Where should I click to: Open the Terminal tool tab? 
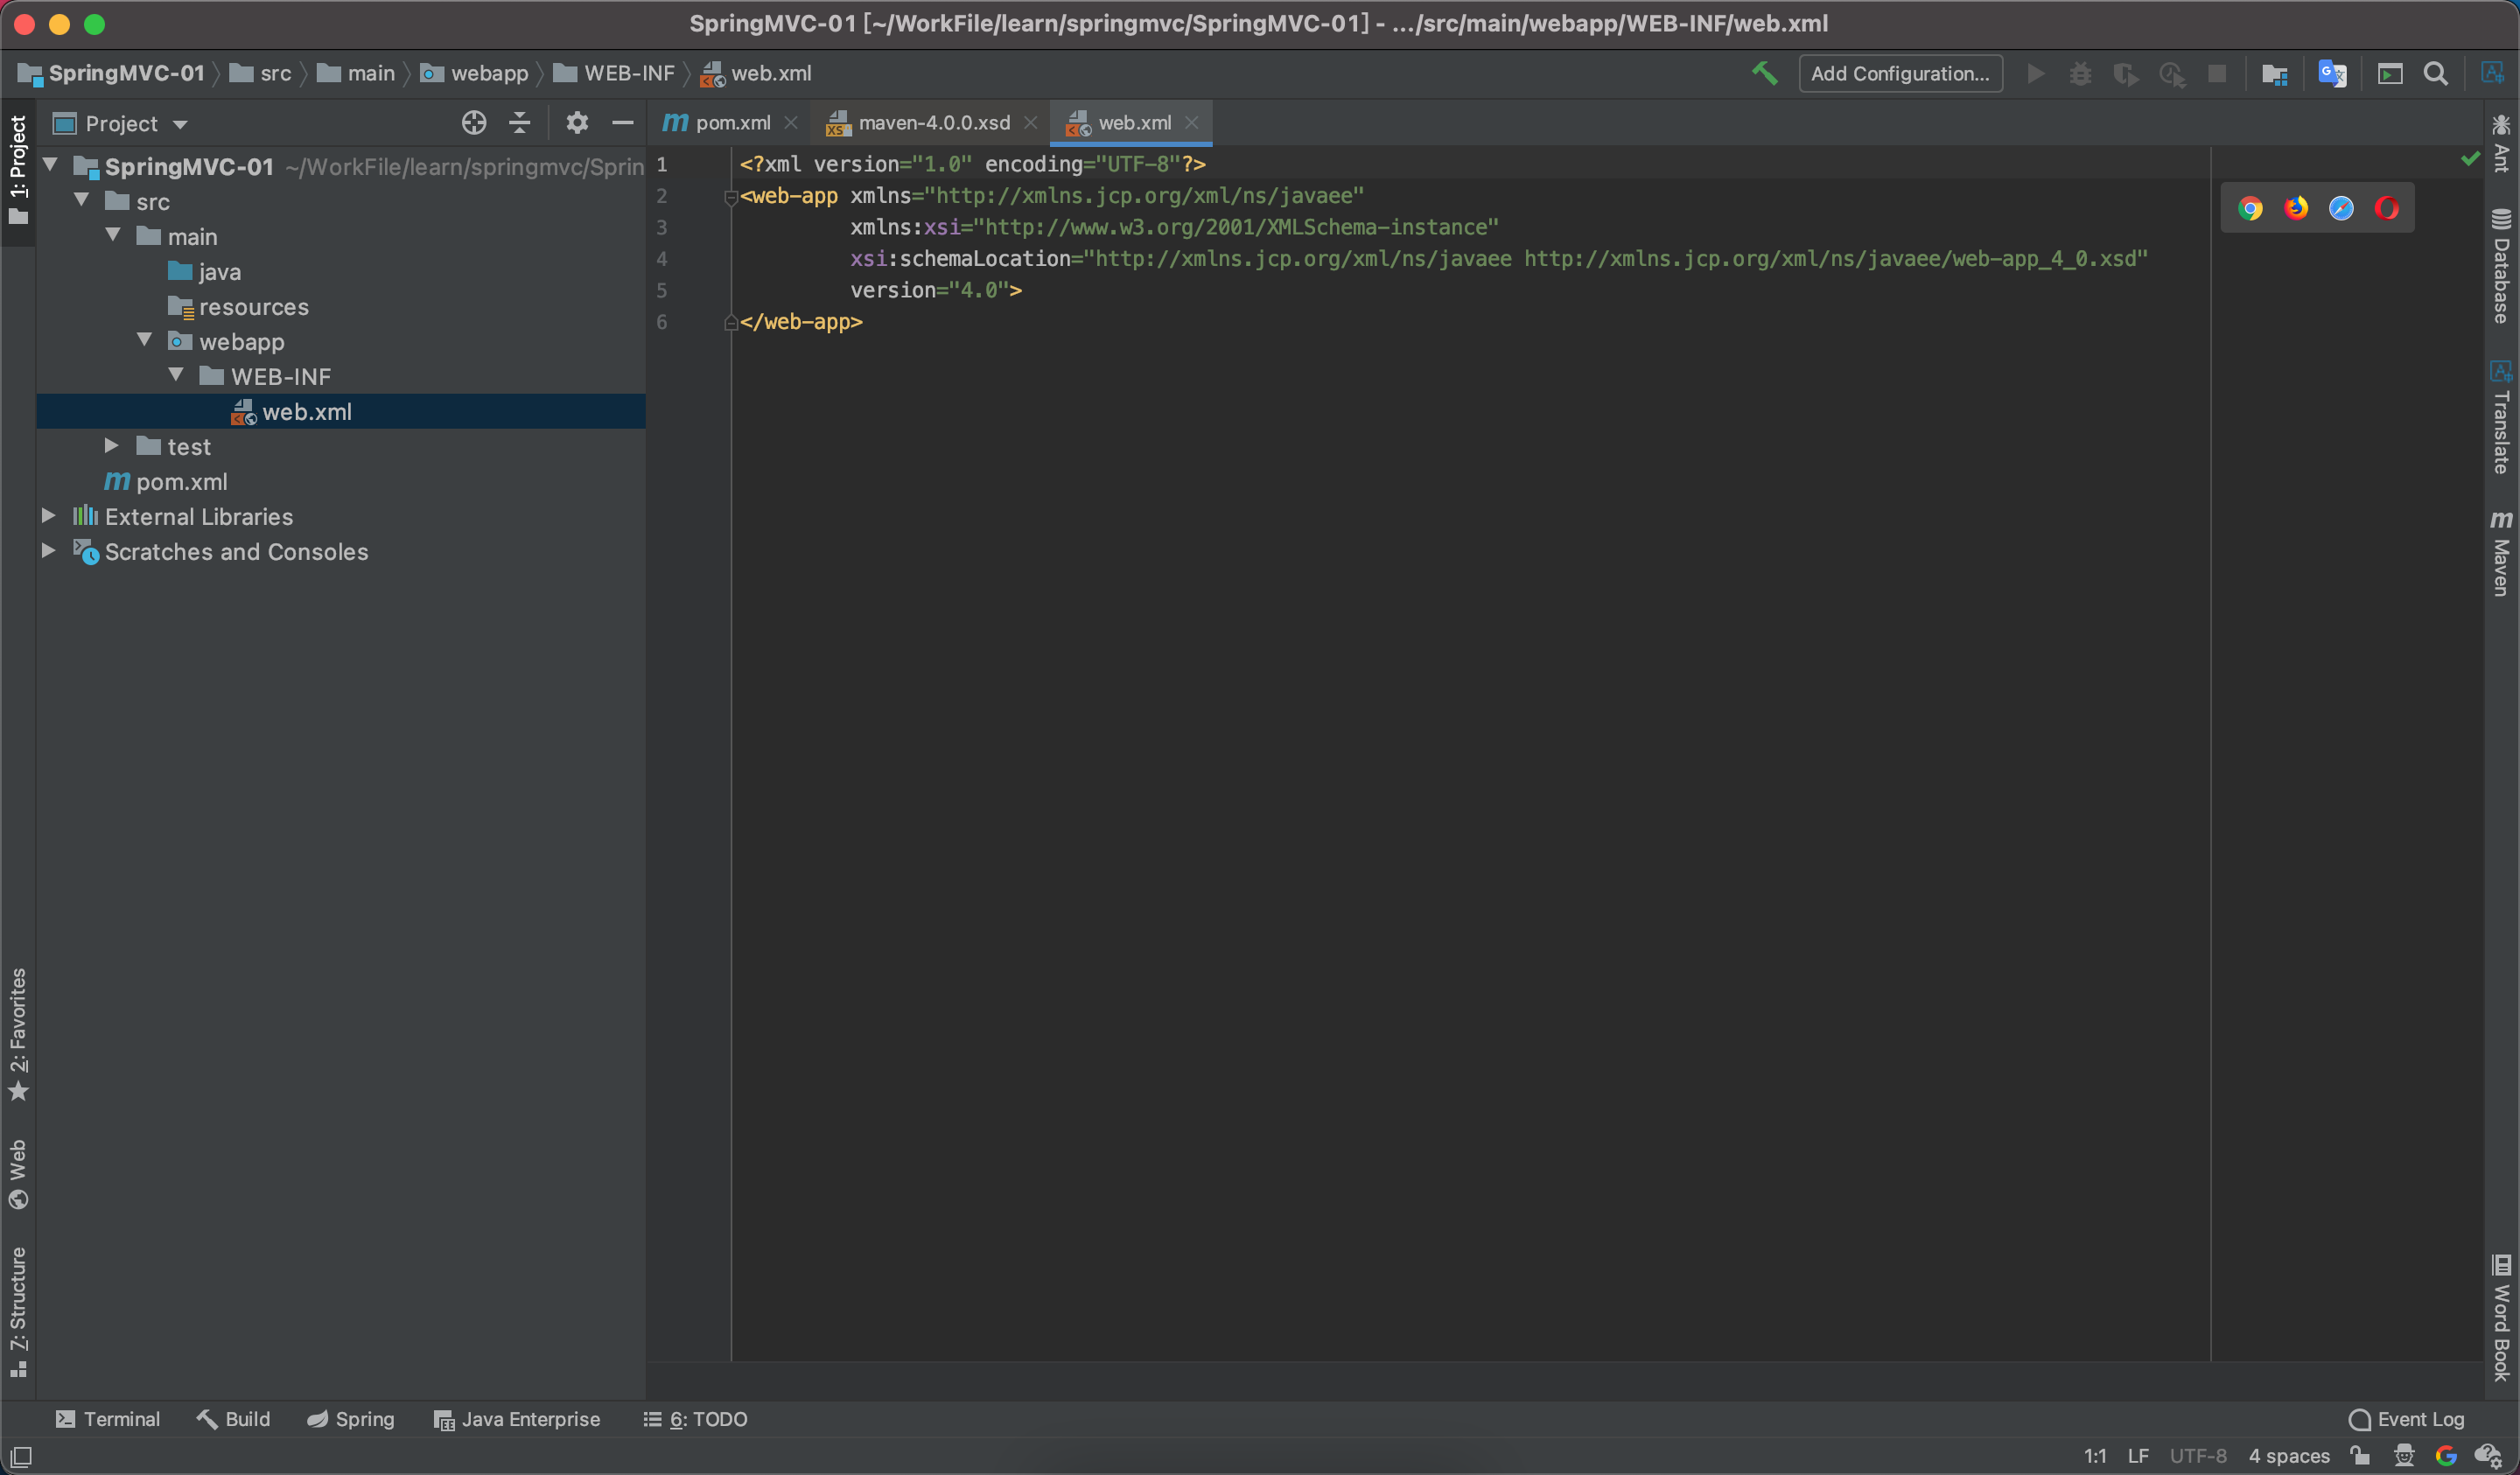click(x=108, y=1419)
